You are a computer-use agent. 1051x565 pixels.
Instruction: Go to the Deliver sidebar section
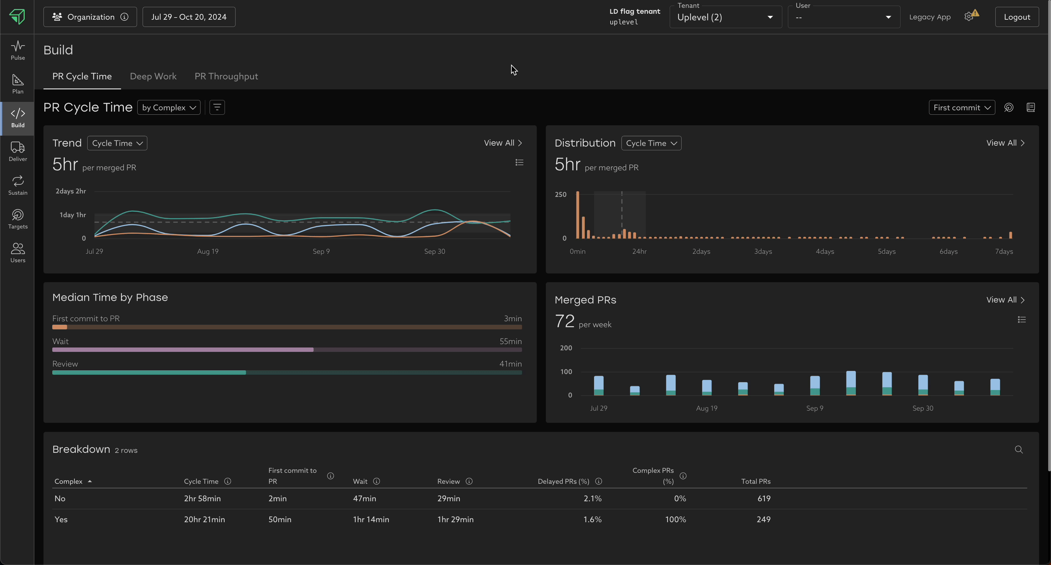[x=18, y=152]
